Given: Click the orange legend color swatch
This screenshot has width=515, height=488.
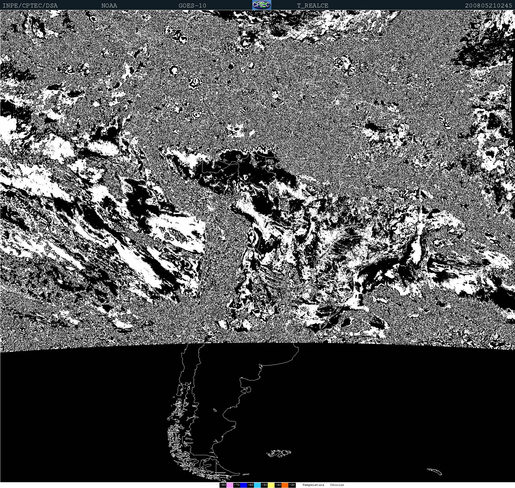Looking at the screenshot, I should coord(285,485).
